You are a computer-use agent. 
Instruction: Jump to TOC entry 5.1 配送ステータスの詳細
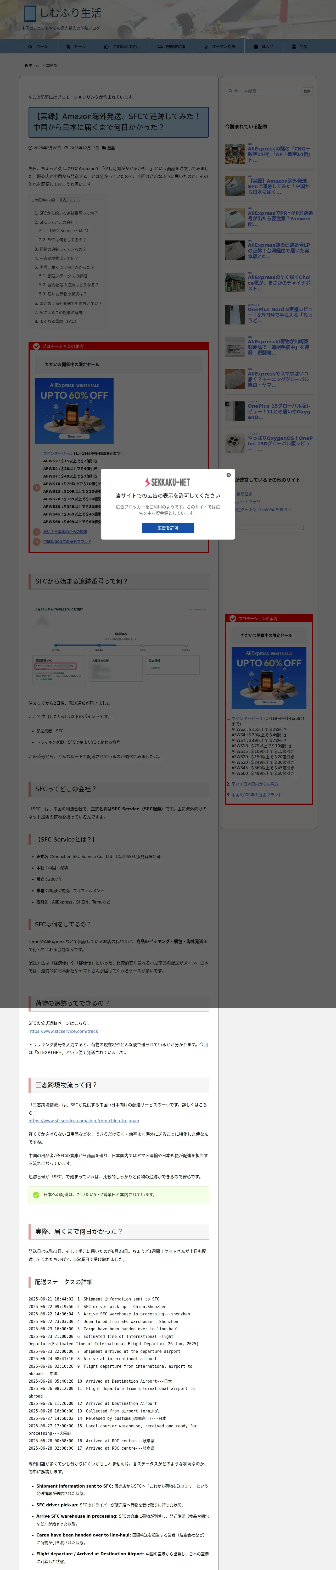(x=63, y=276)
